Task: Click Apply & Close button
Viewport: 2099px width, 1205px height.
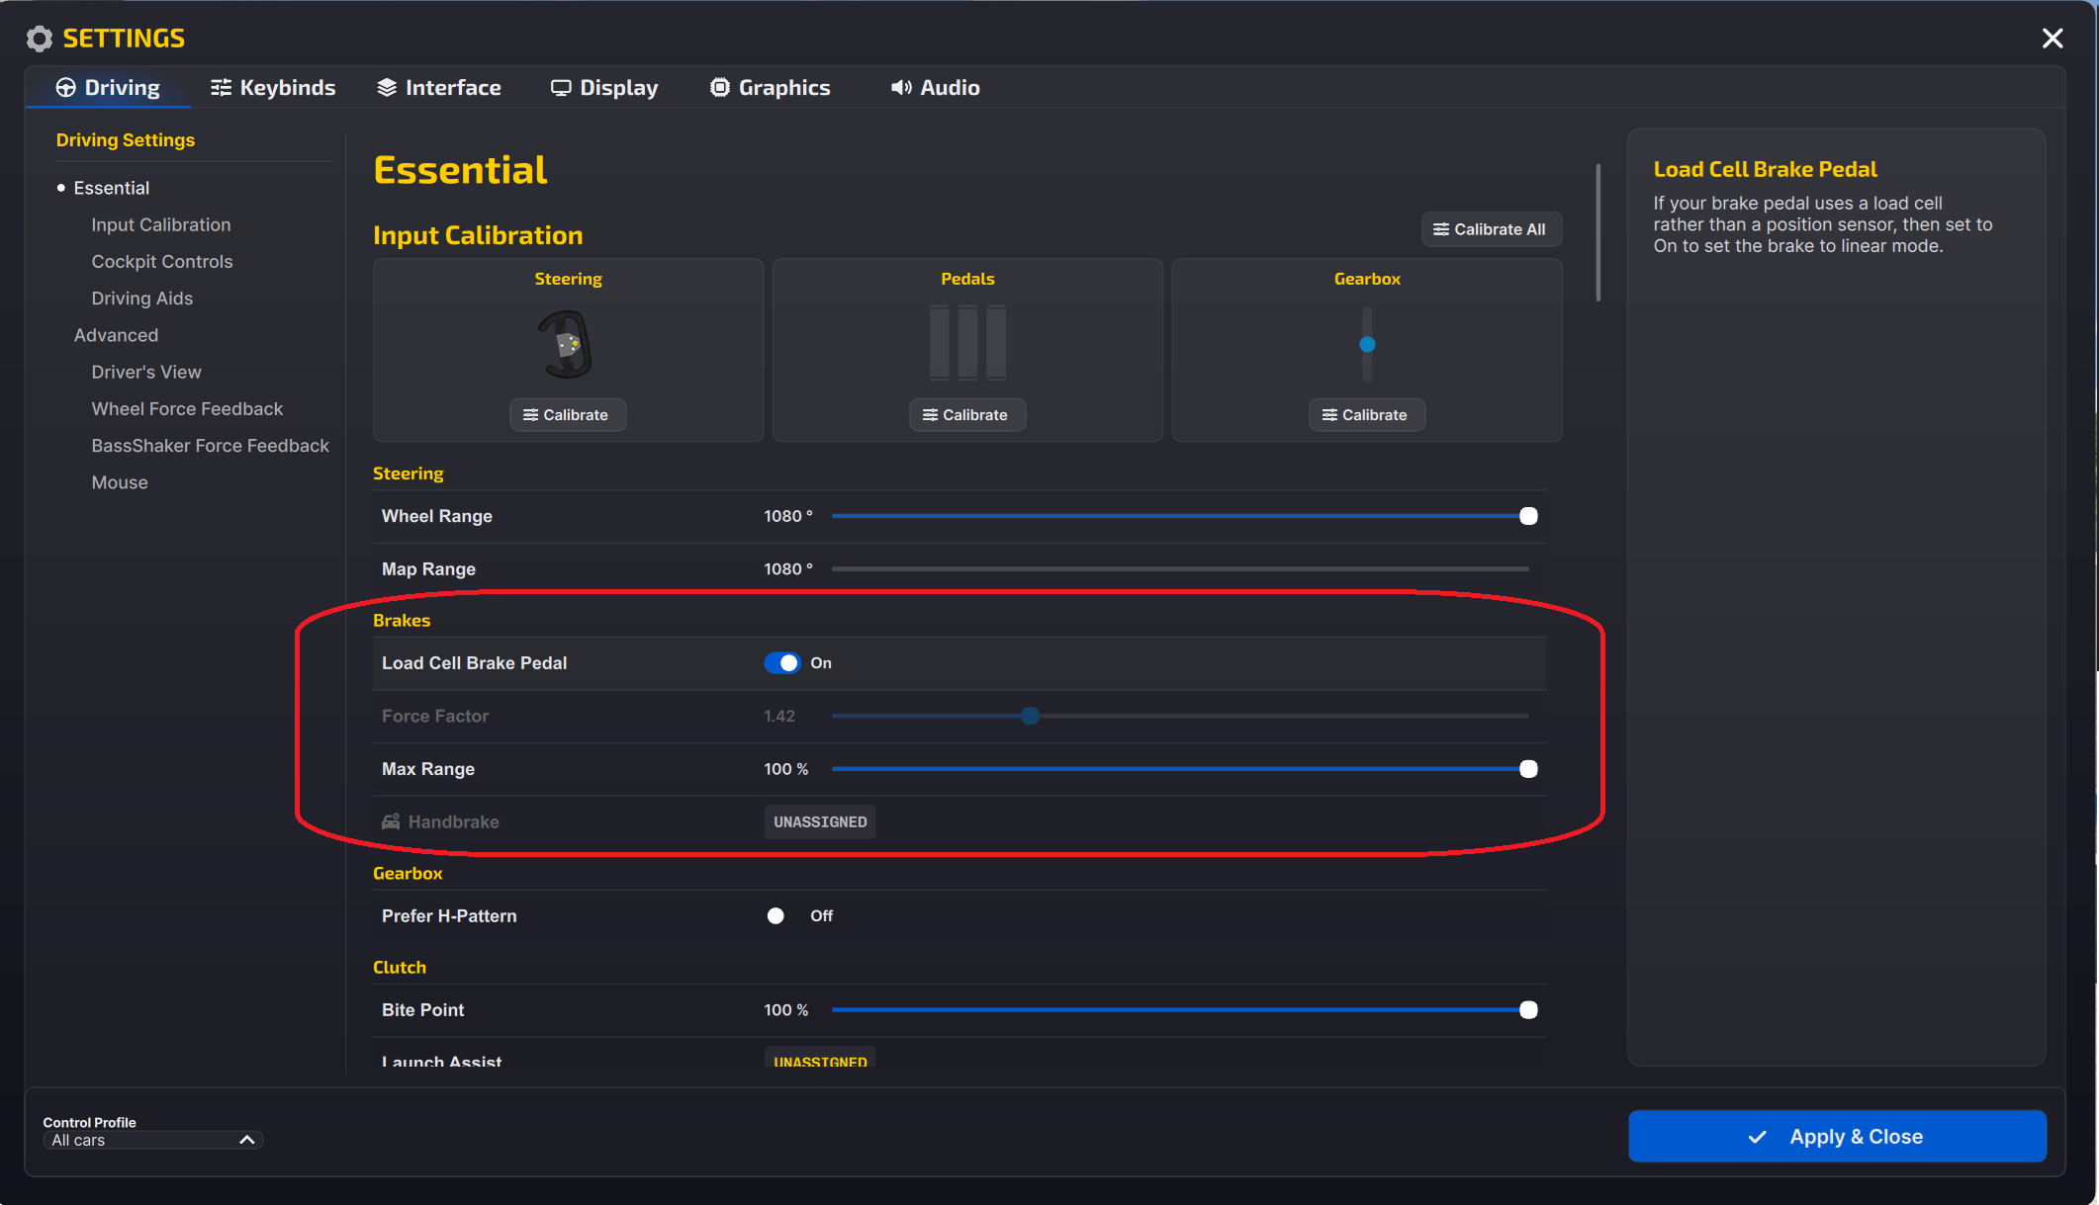Action: point(1837,1136)
